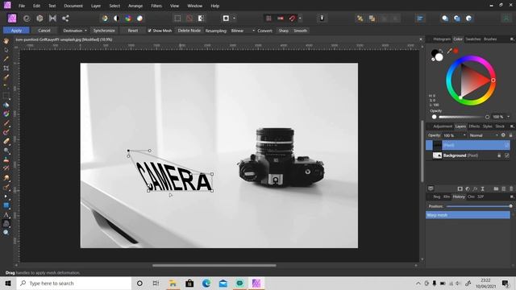The width and height of the screenshot is (516, 290).
Task: Switch to Liquify Persona icon
Action: tap(27, 19)
